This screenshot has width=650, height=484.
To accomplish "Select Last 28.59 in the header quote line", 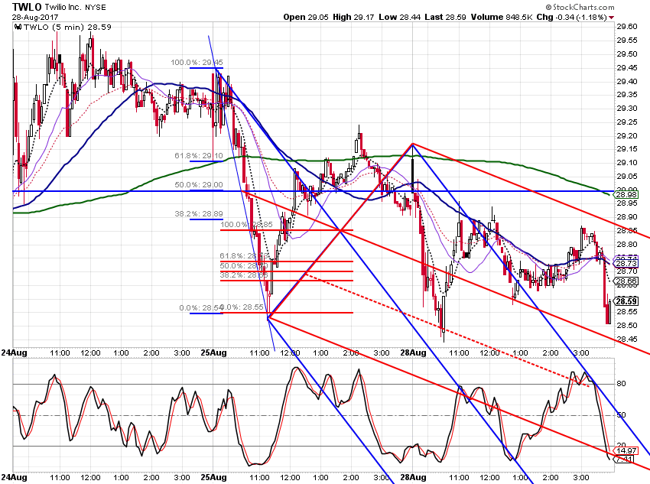I will [445, 18].
